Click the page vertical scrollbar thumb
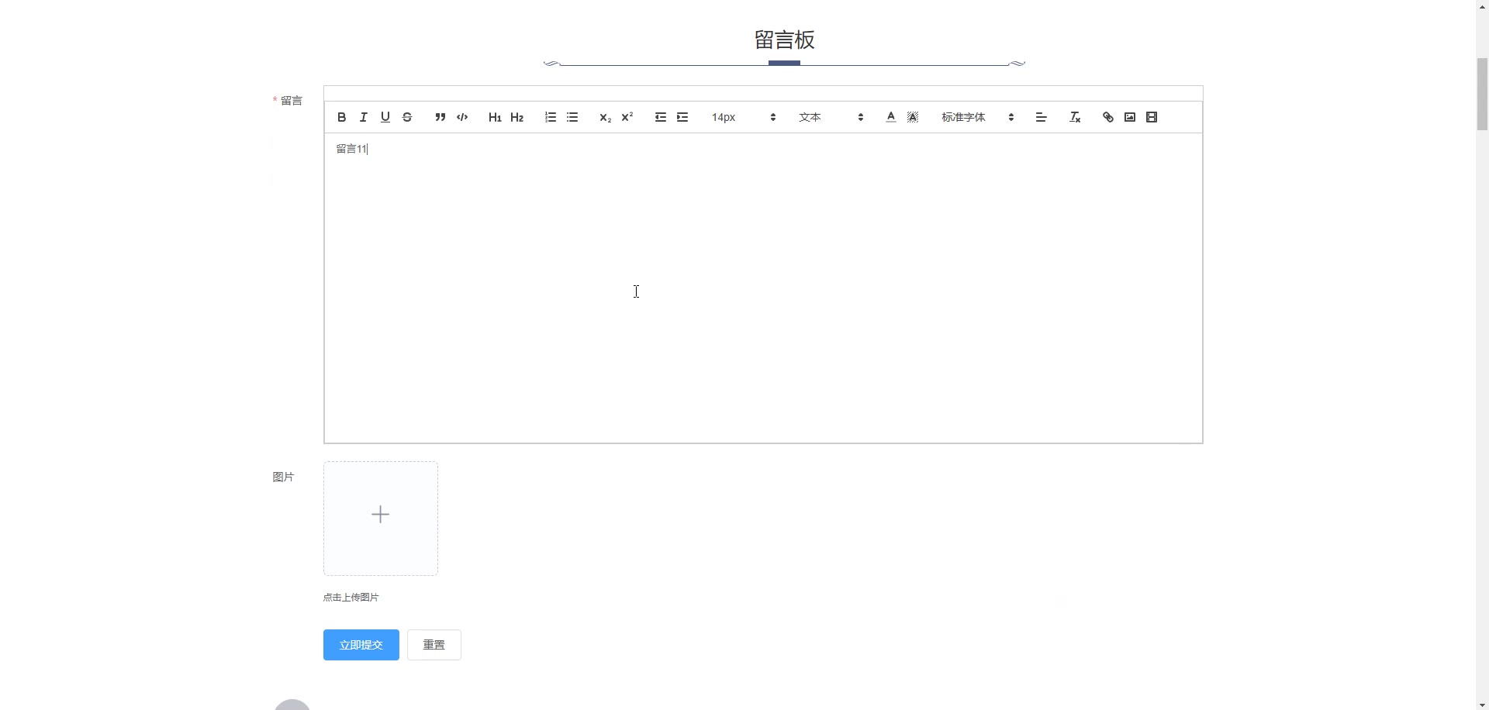 (1482, 94)
